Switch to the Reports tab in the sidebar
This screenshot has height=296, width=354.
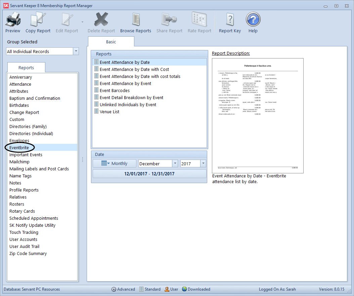[x=26, y=68]
